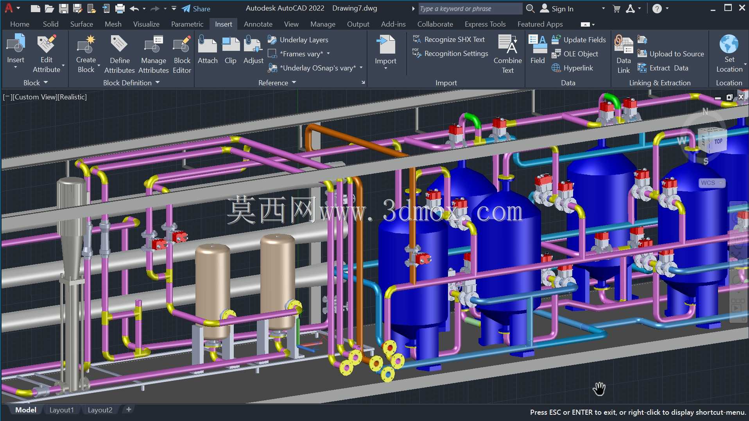The height and width of the screenshot is (421, 749).
Task: Click the Set Location globe icon
Action: coord(729,43)
